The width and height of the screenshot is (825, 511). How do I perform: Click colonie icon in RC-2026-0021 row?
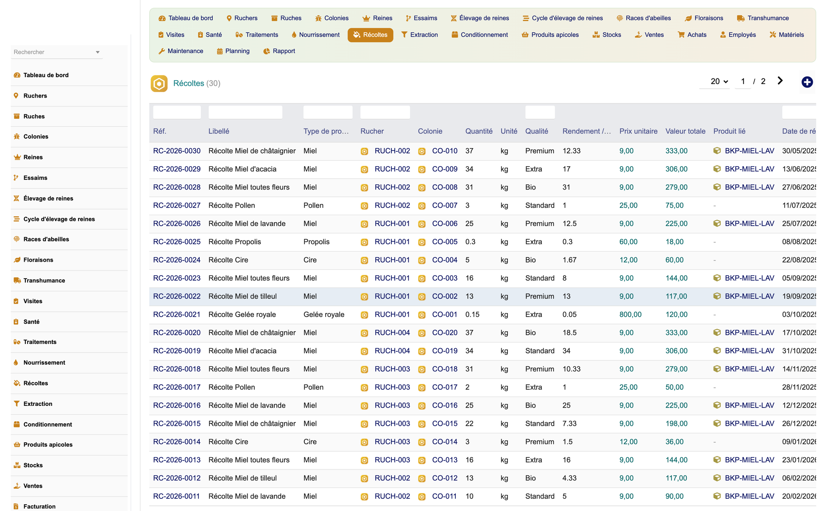[422, 315]
